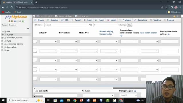Click the Storage Engine help icon
Viewport: 183px width, 103px height.
(x=135, y=91)
